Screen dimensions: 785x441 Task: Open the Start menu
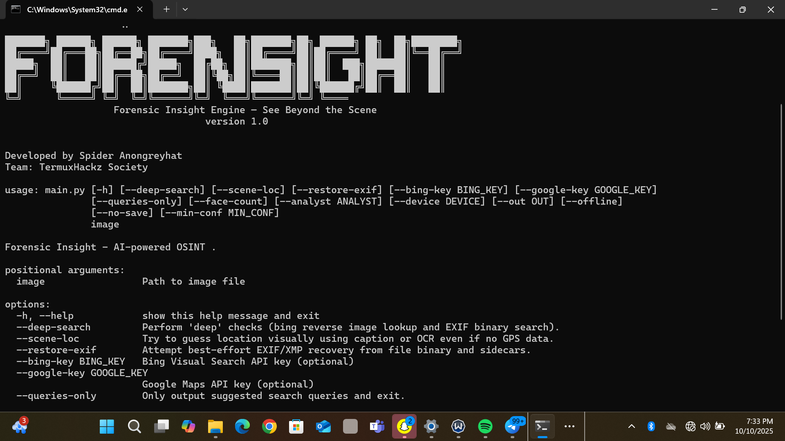[106, 426]
